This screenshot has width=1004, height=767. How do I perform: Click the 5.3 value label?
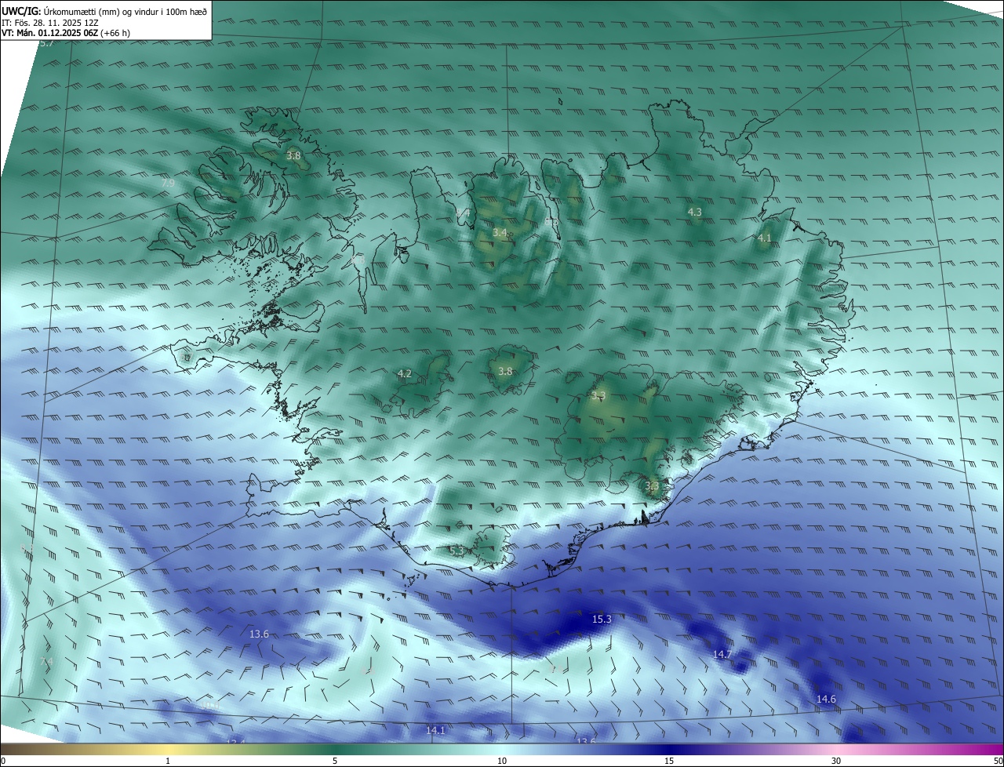[x=457, y=551]
